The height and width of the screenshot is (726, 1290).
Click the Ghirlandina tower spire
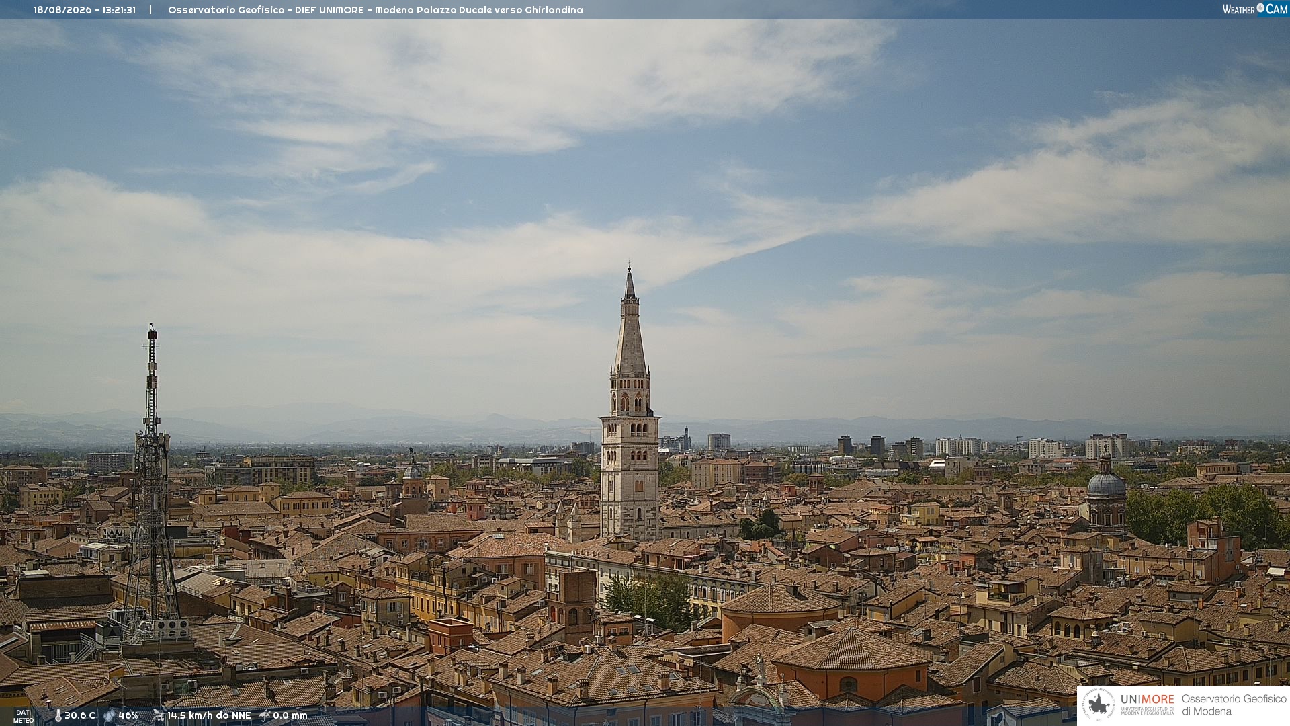tap(630, 323)
